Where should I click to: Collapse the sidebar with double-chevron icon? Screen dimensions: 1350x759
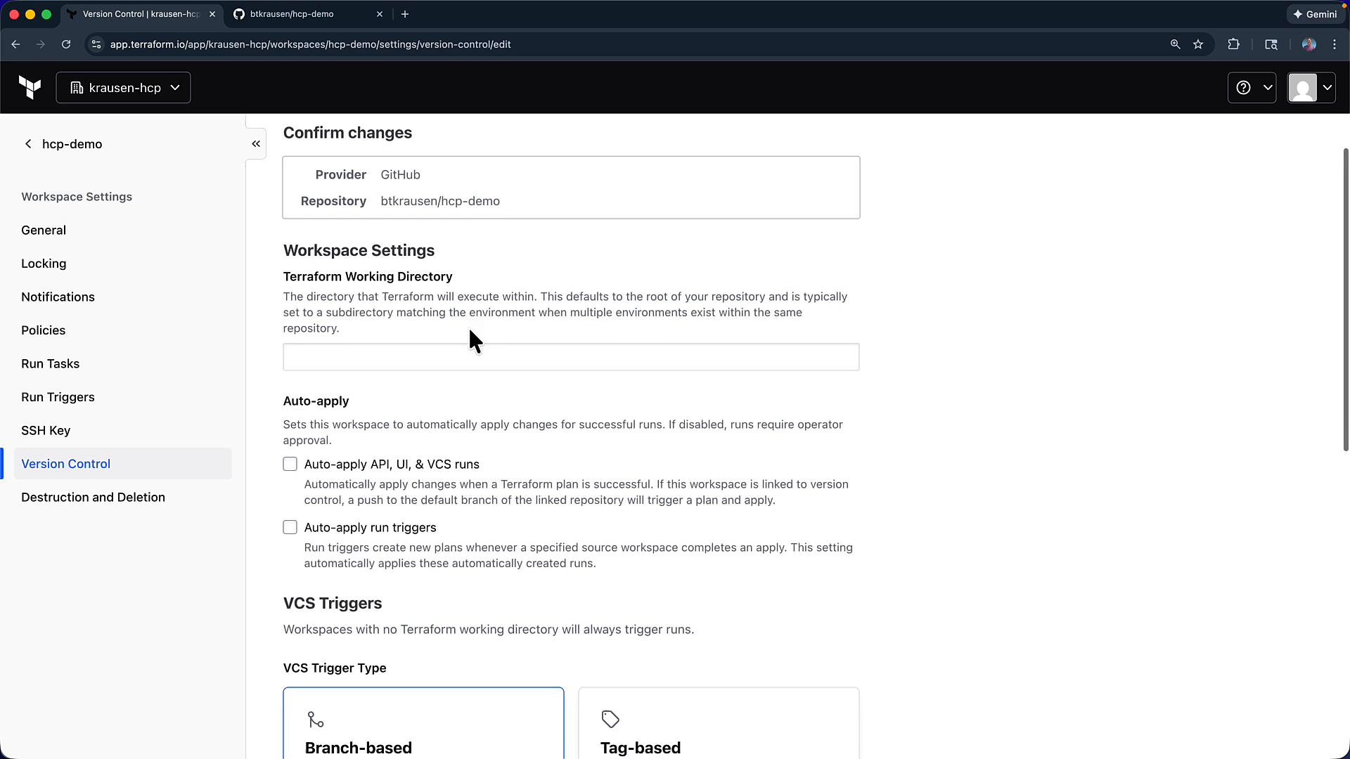coord(256,144)
